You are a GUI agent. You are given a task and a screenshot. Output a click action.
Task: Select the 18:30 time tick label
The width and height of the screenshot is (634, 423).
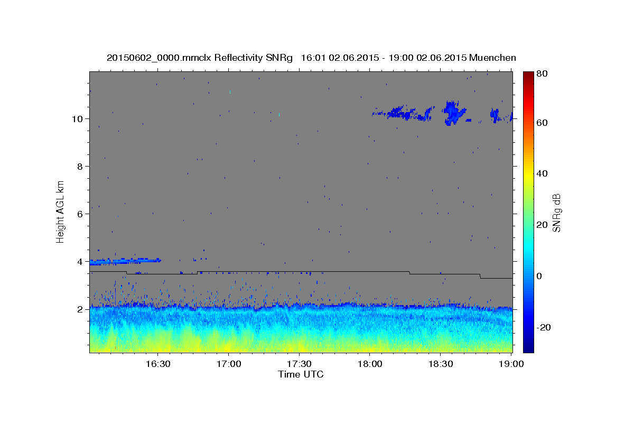(x=441, y=364)
